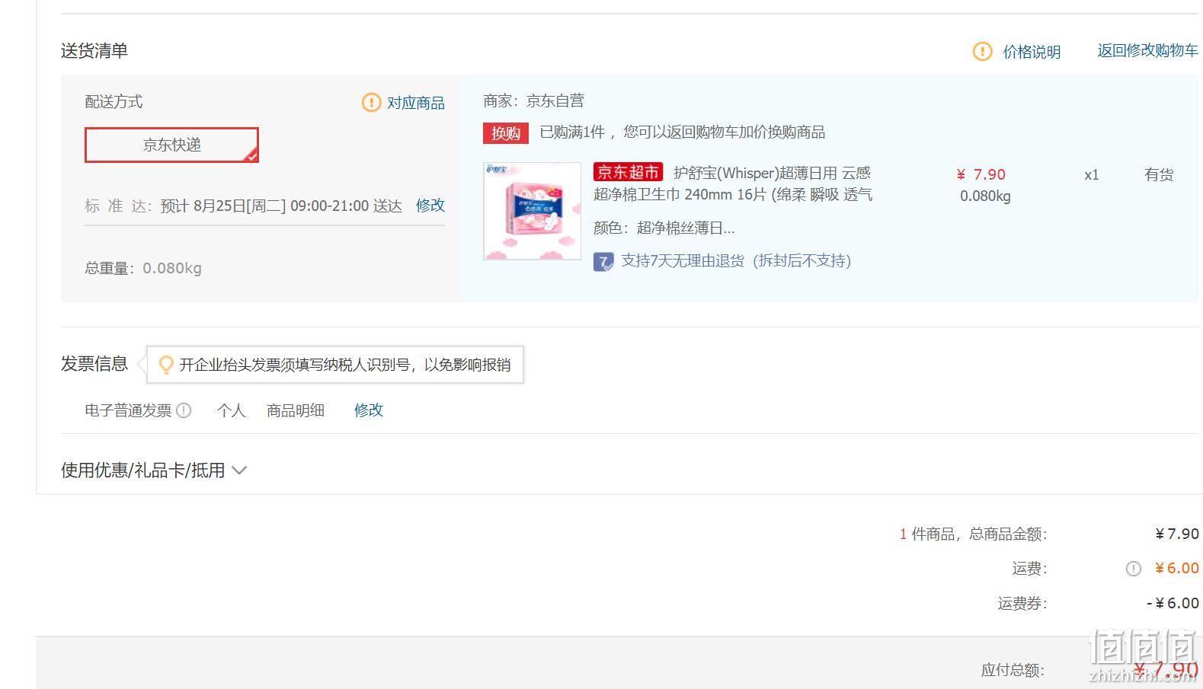This screenshot has width=1203, height=689.
Task: Click 颜色：超净棉丝薄日... text
Action: pos(664,228)
